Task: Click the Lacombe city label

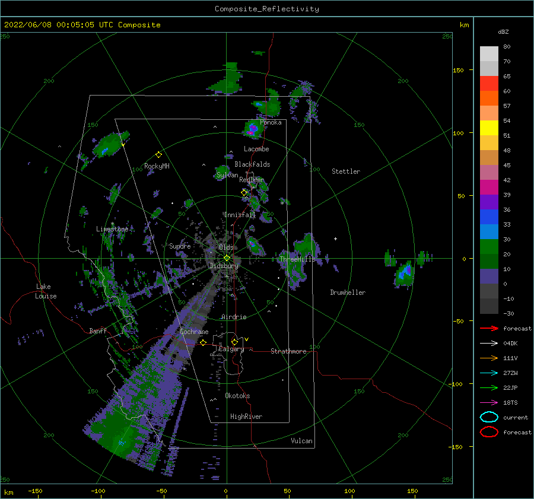Action: coord(256,149)
